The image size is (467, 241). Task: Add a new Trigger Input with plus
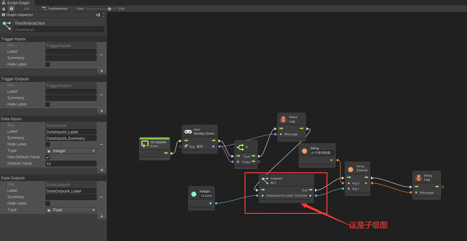102,71
